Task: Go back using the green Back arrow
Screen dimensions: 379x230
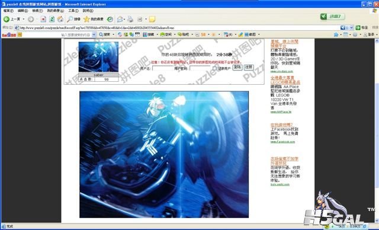Action: point(7,19)
